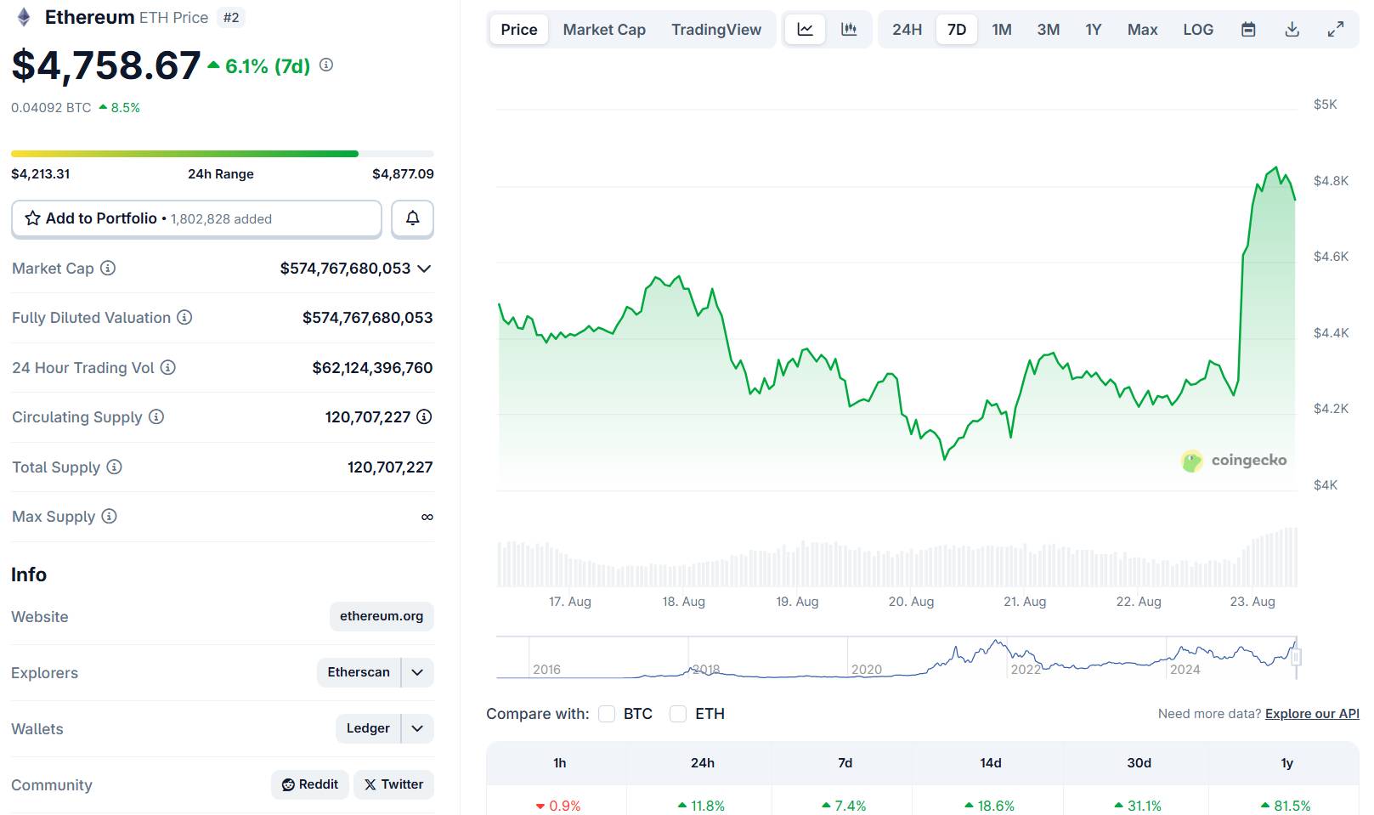Click the download chart data icon
This screenshot has height=815, width=1374.
click(x=1292, y=30)
